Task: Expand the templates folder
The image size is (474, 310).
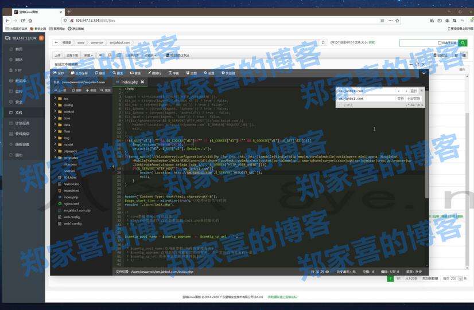Action: 55,158
